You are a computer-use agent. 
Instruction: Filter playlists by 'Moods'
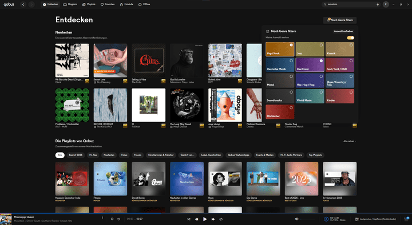point(138,155)
